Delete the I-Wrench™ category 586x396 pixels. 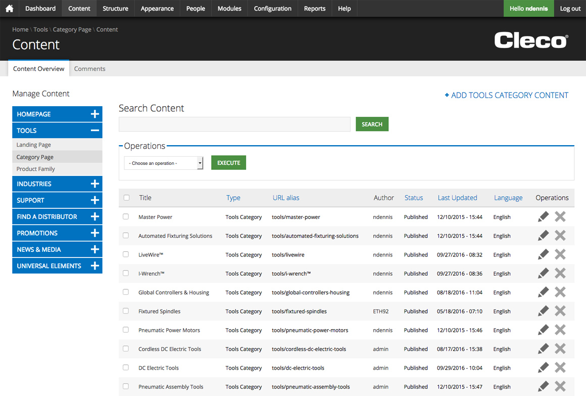(560, 273)
